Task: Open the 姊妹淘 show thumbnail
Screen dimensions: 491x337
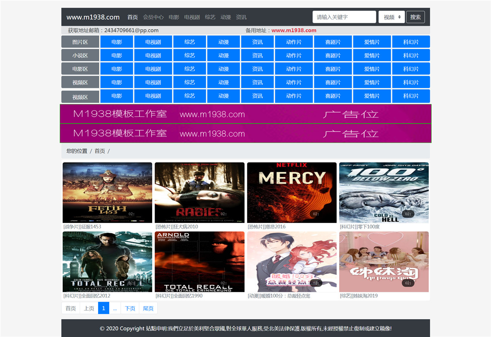Action: [x=384, y=262]
